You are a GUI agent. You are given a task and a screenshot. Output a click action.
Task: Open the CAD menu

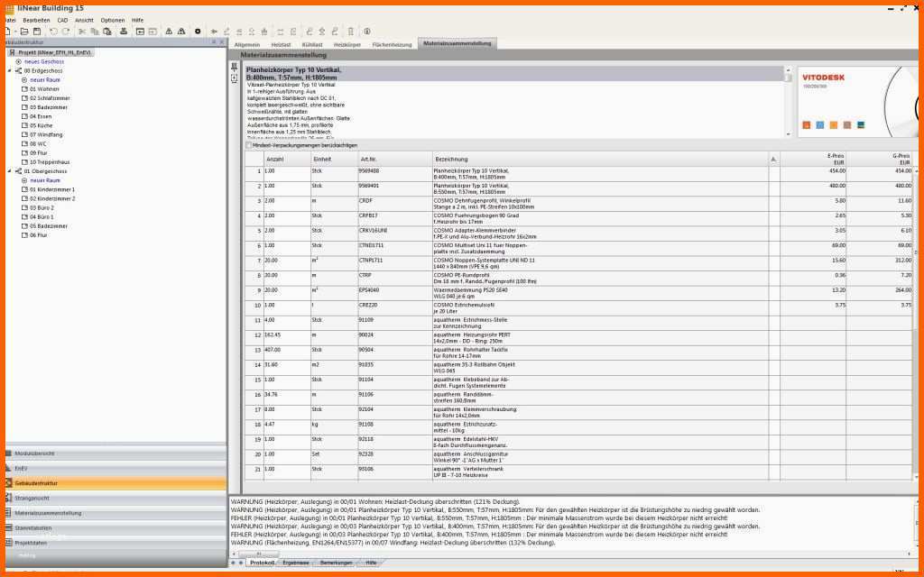point(62,20)
